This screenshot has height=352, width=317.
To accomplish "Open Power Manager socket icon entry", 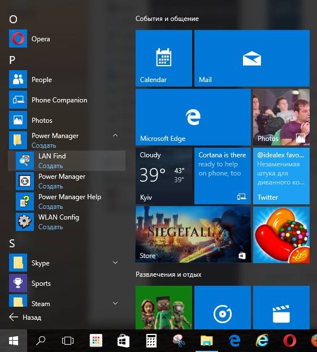I will (x=25, y=181).
